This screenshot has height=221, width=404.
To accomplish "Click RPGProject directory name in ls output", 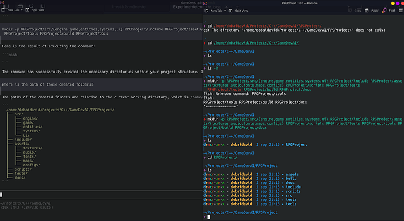I will [296, 145].
